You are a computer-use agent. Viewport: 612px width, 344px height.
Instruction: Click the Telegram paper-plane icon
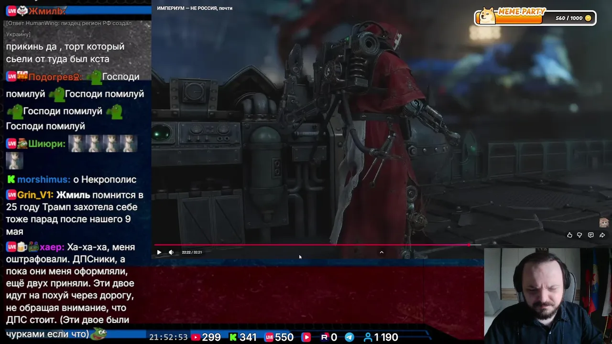point(350,337)
